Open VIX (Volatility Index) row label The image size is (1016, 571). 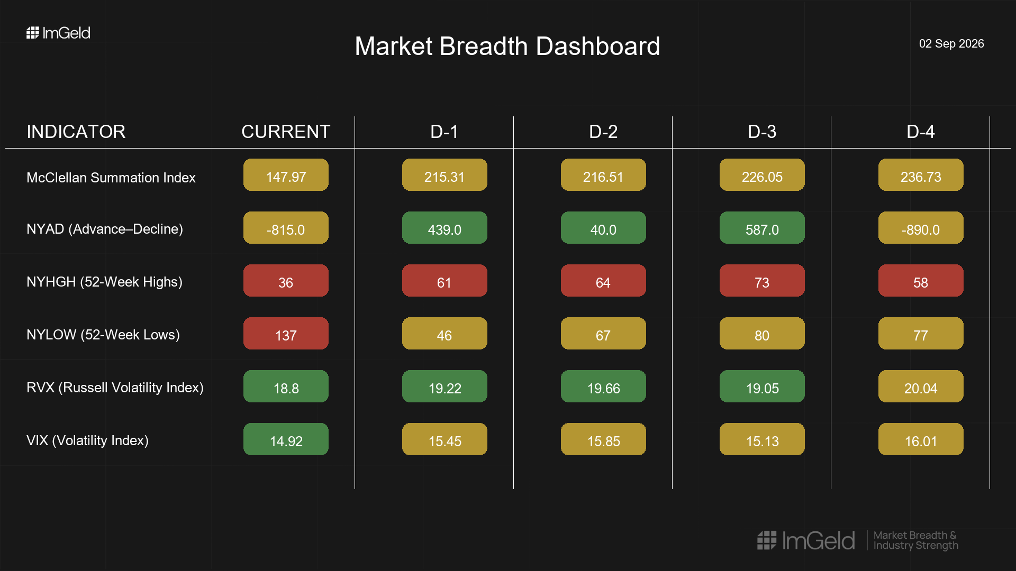coord(88,440)
